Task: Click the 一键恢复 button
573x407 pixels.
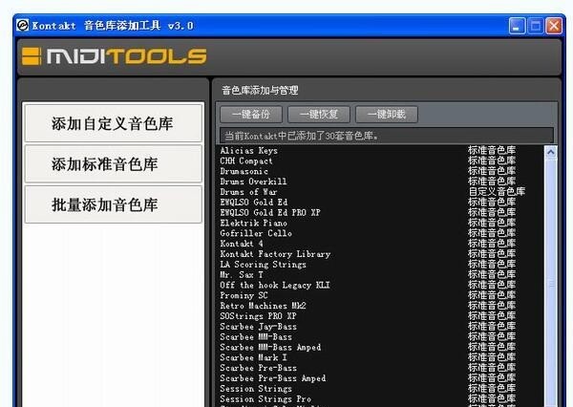Action: click(x=319, y=115)
